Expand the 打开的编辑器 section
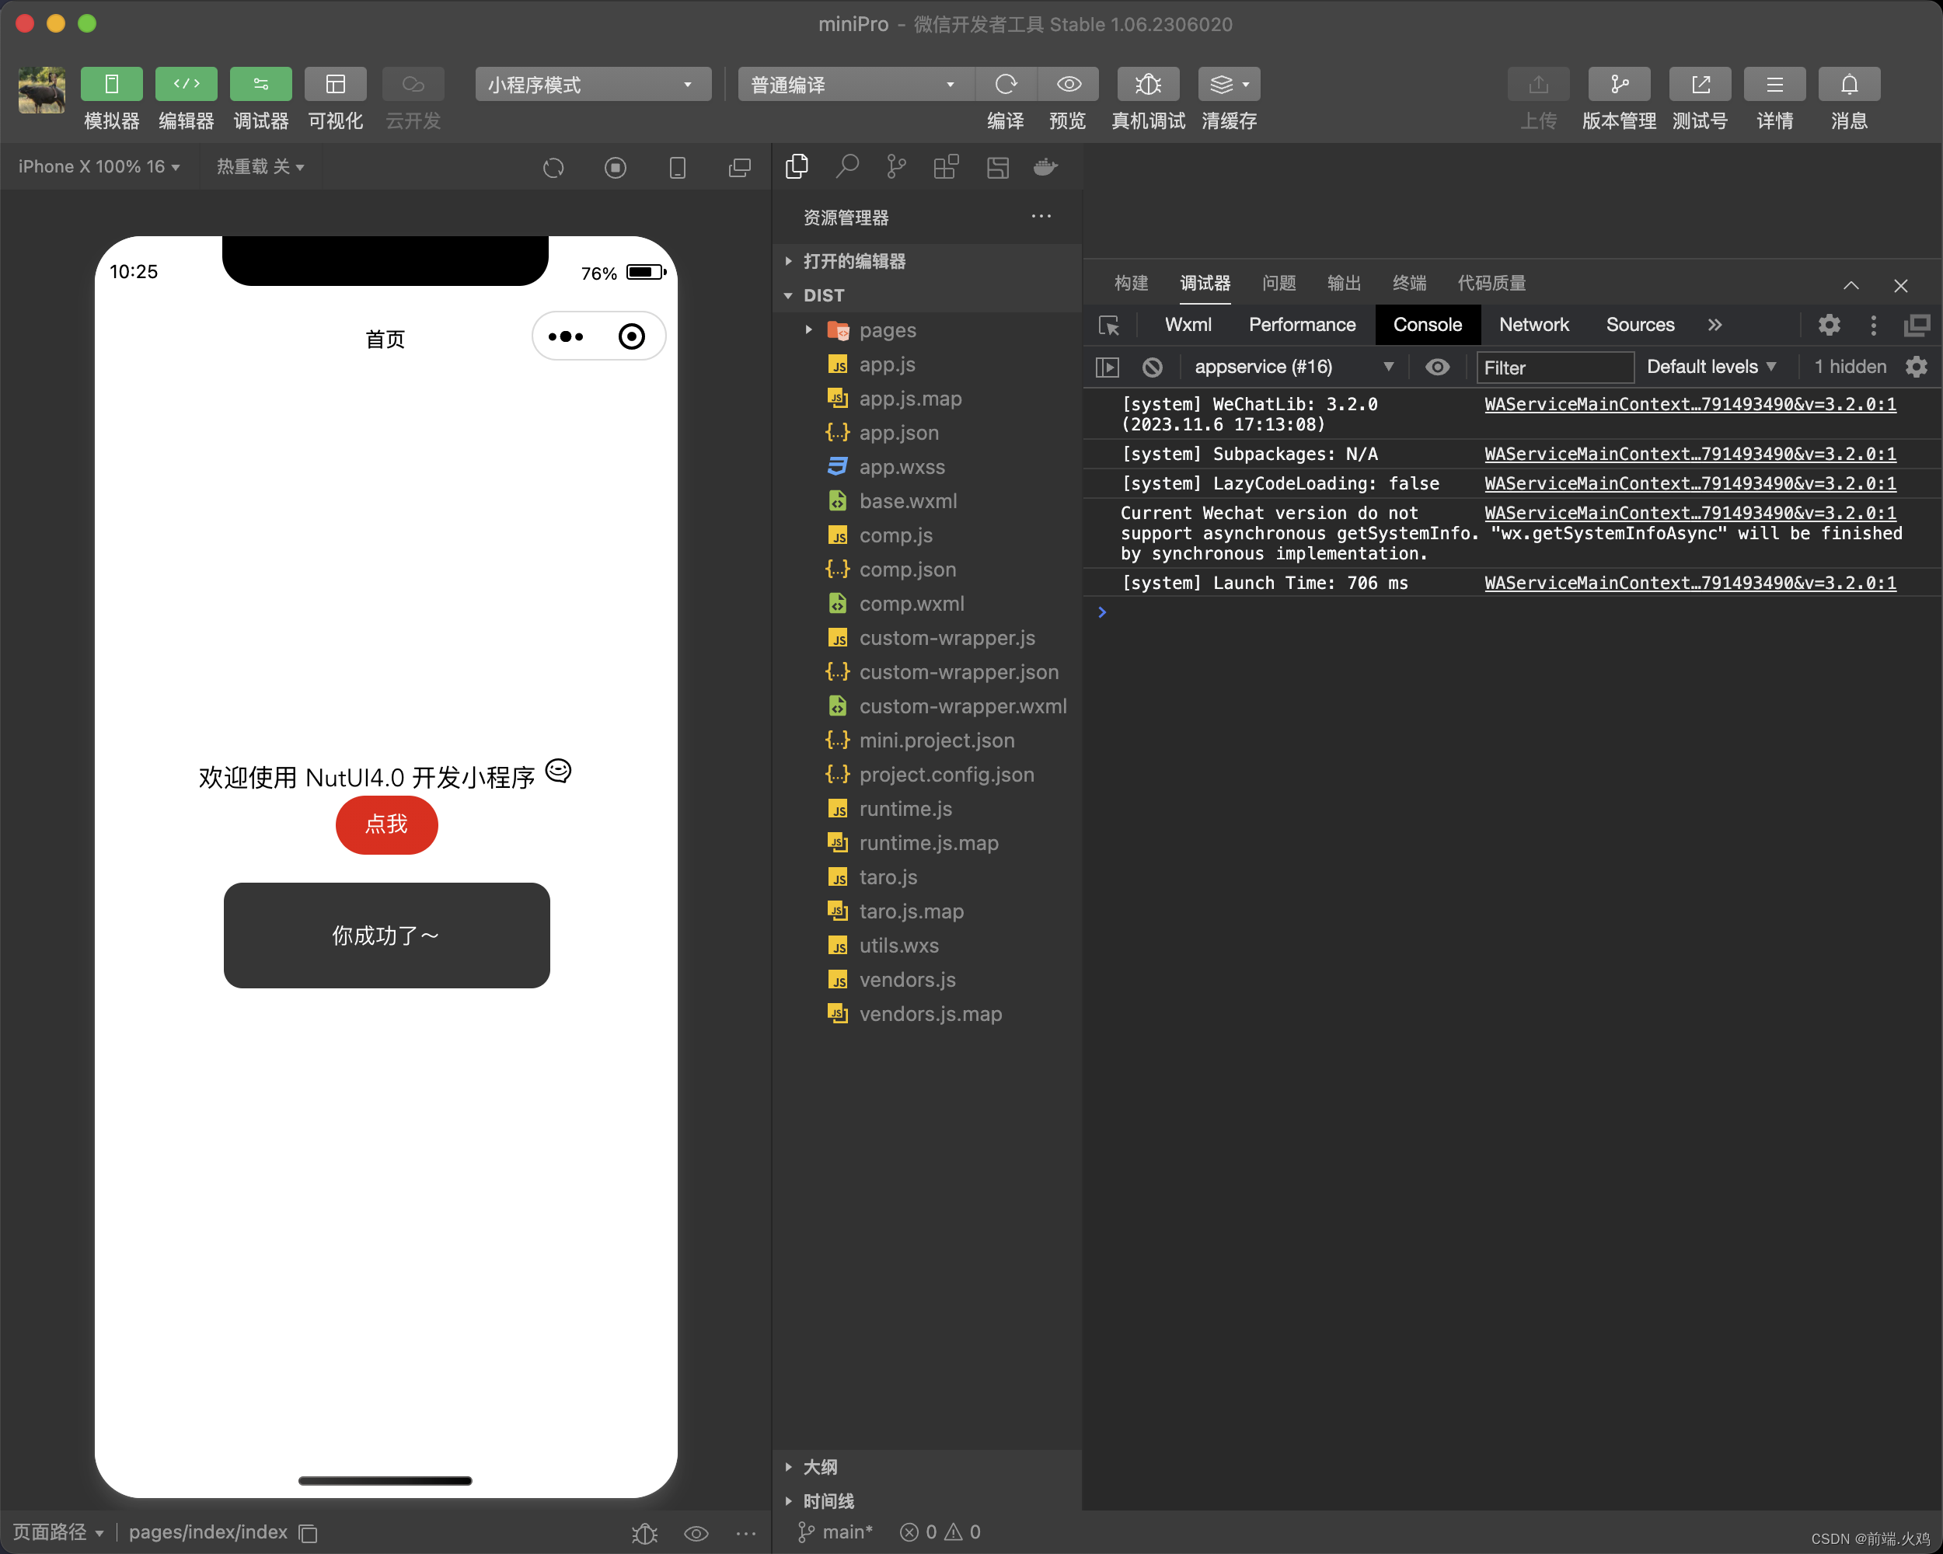Image resolution: width=1943 pixels, height=1554 pixels. [927, 261]
